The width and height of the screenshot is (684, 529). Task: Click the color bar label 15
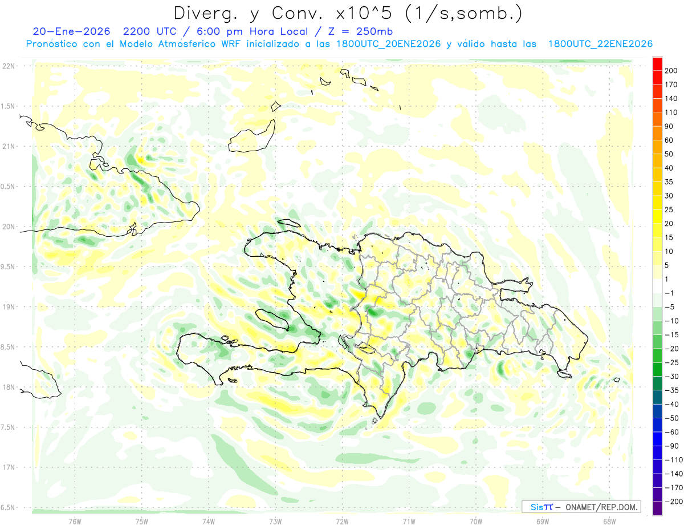(669, 237)
